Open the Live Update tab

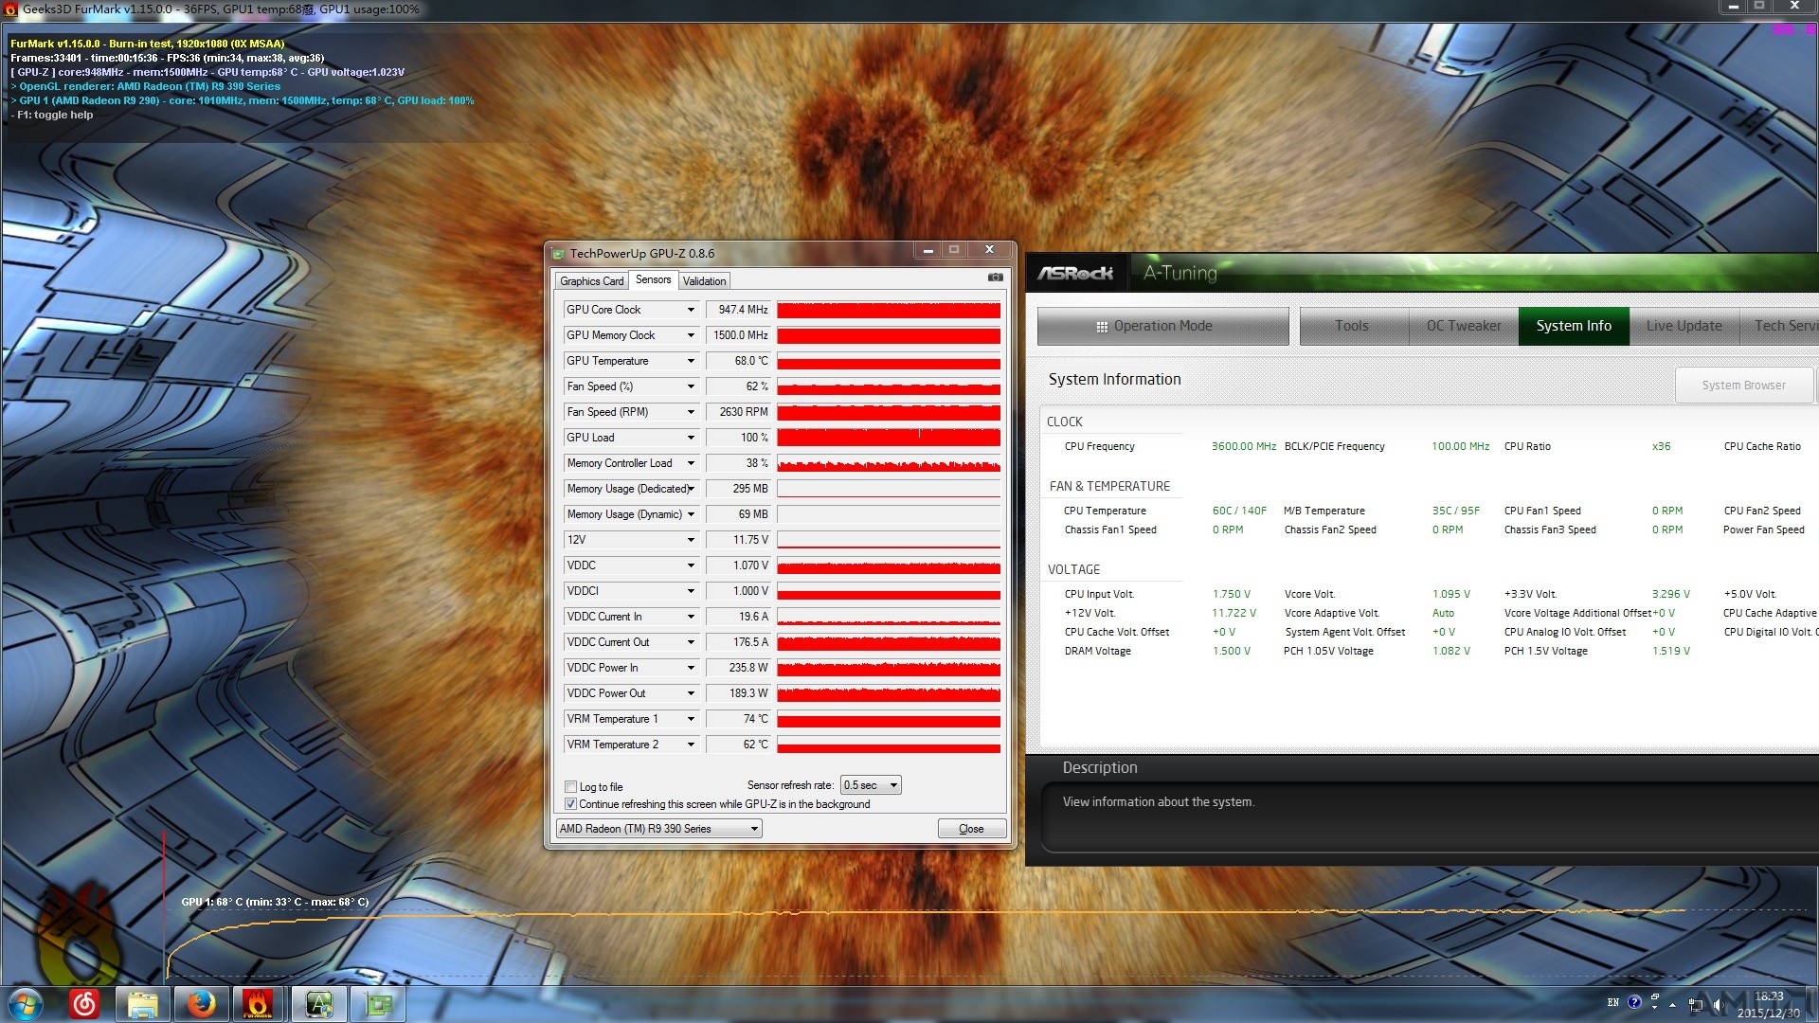[1684, 326]
